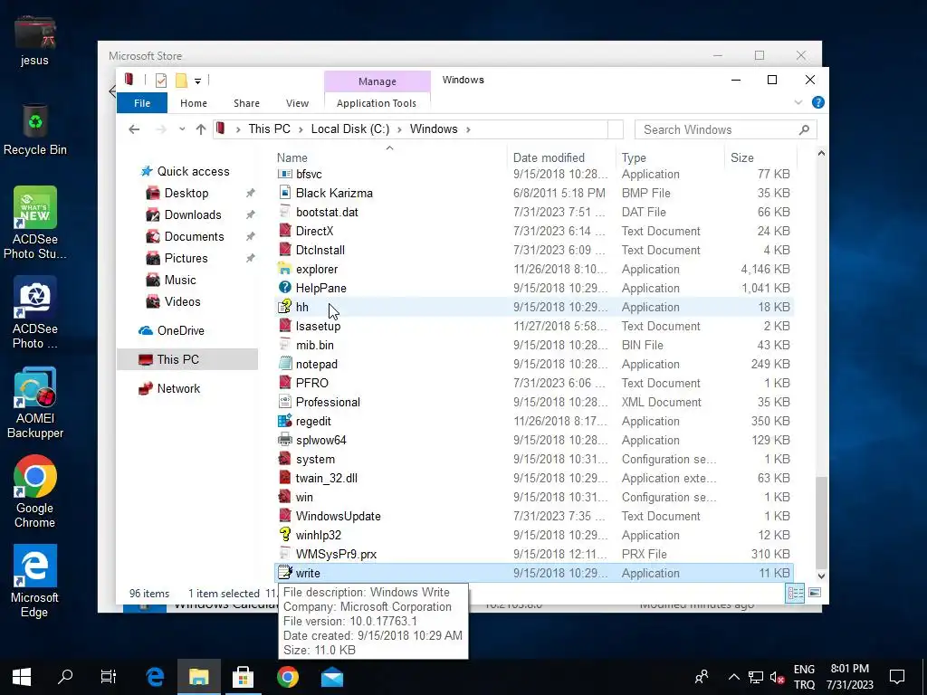Click the volume muted icon in system tray

tap(778, 677)
